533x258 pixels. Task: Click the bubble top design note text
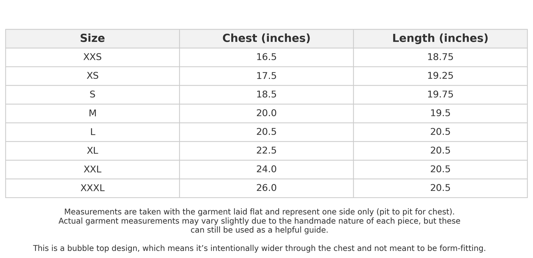tap(259, 248)
